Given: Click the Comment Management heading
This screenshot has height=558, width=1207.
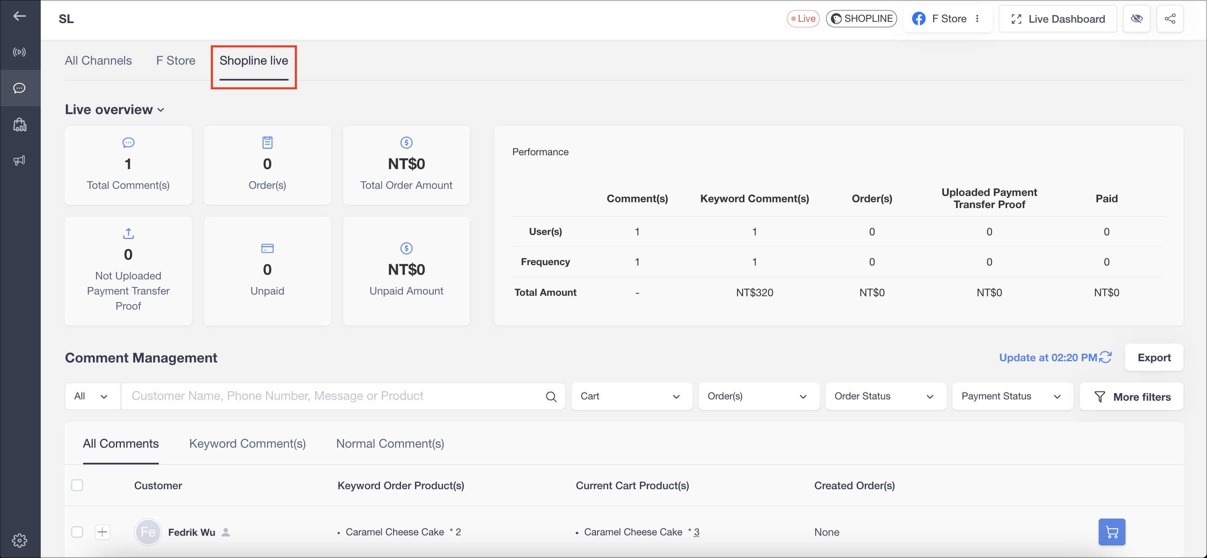Looking at the screenshot, I should pos(141,357).
